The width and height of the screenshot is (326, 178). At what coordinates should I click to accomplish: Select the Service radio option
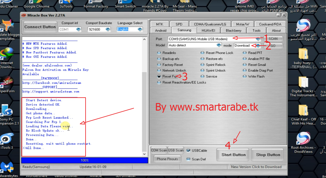point(202,76)
